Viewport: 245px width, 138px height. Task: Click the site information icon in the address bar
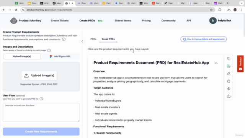click(x=23, y=10)
